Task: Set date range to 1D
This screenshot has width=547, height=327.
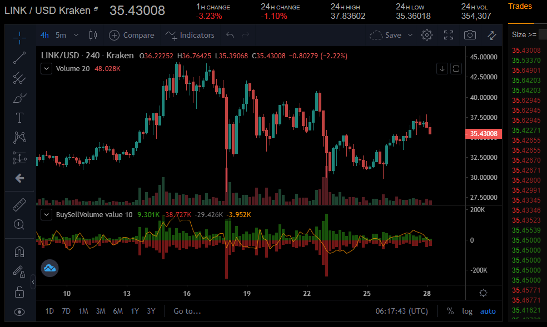Action: (x=49, y=311)
